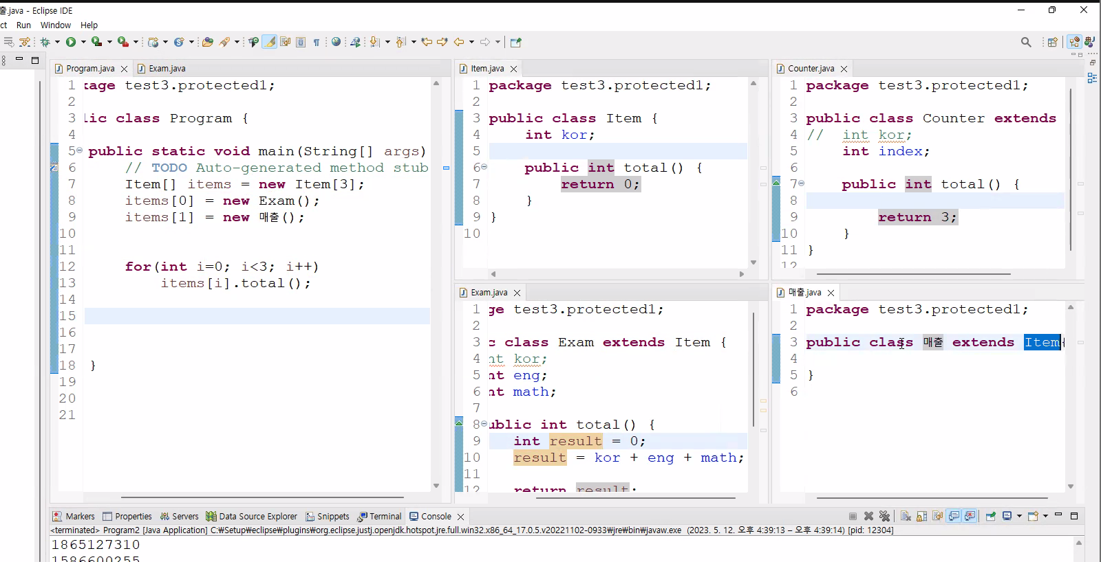
Task: Open Display Selected Console dropdown arrow
Action: click(1019, 516)
